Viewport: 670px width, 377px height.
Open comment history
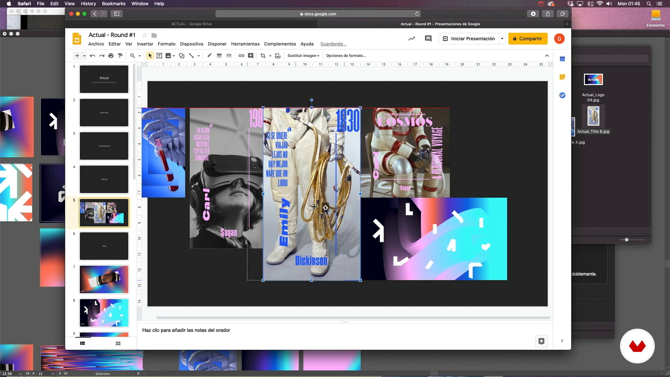[428, 39]
